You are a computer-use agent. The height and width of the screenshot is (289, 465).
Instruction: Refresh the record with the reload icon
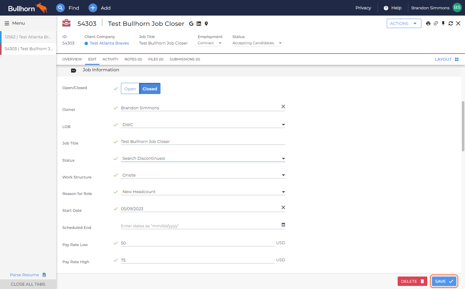coord(451,23)
